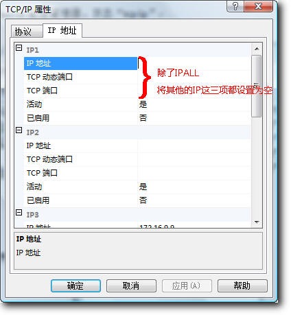Click the 确定 button
Image resolution: width=291 pixels, height=315 pixels.
click(x=75, y=285)
